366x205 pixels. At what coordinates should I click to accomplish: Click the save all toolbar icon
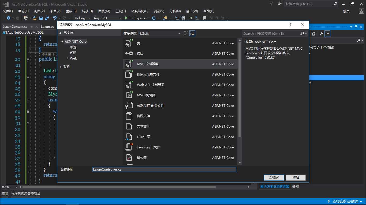click(47, 18)
